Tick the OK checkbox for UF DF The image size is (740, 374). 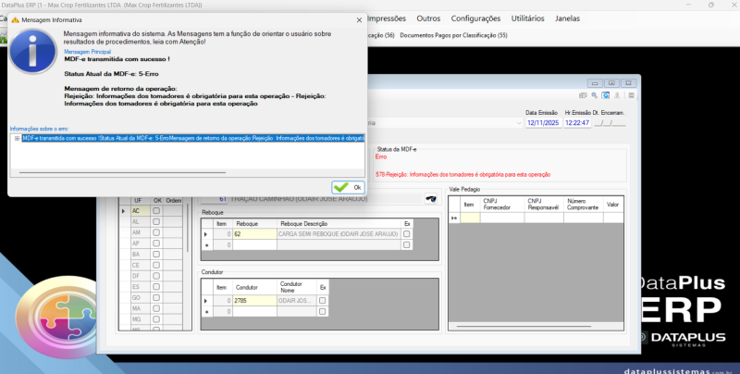[156, 276]
